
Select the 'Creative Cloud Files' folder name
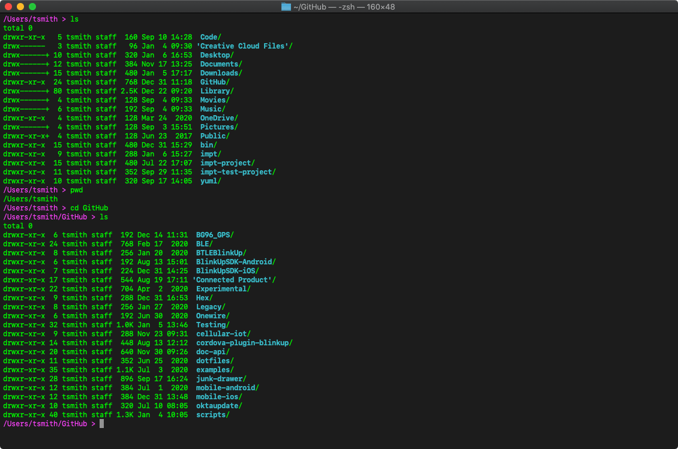click(x=243, y=46)
